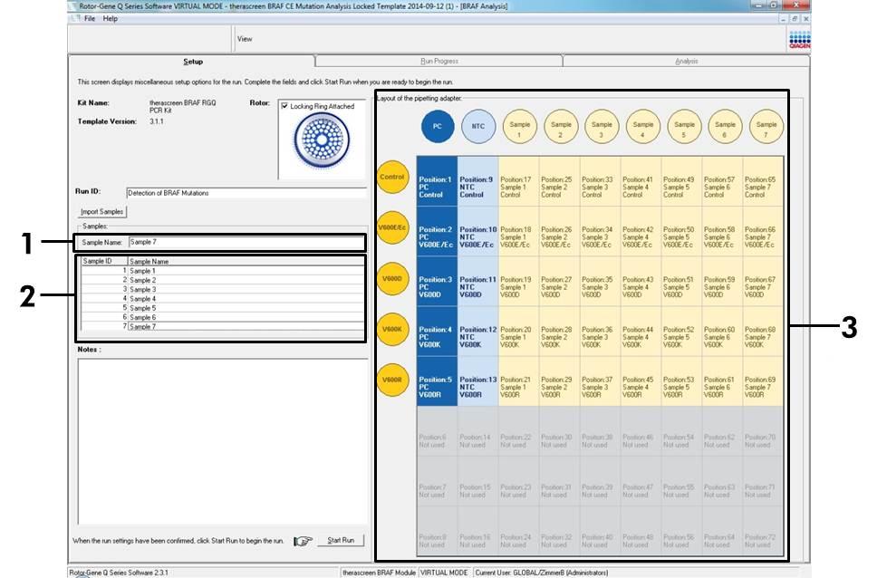Viewport: 877px width, 578px height.
Task: Choose the Sample 3 circle header
Action: point(602,126)
